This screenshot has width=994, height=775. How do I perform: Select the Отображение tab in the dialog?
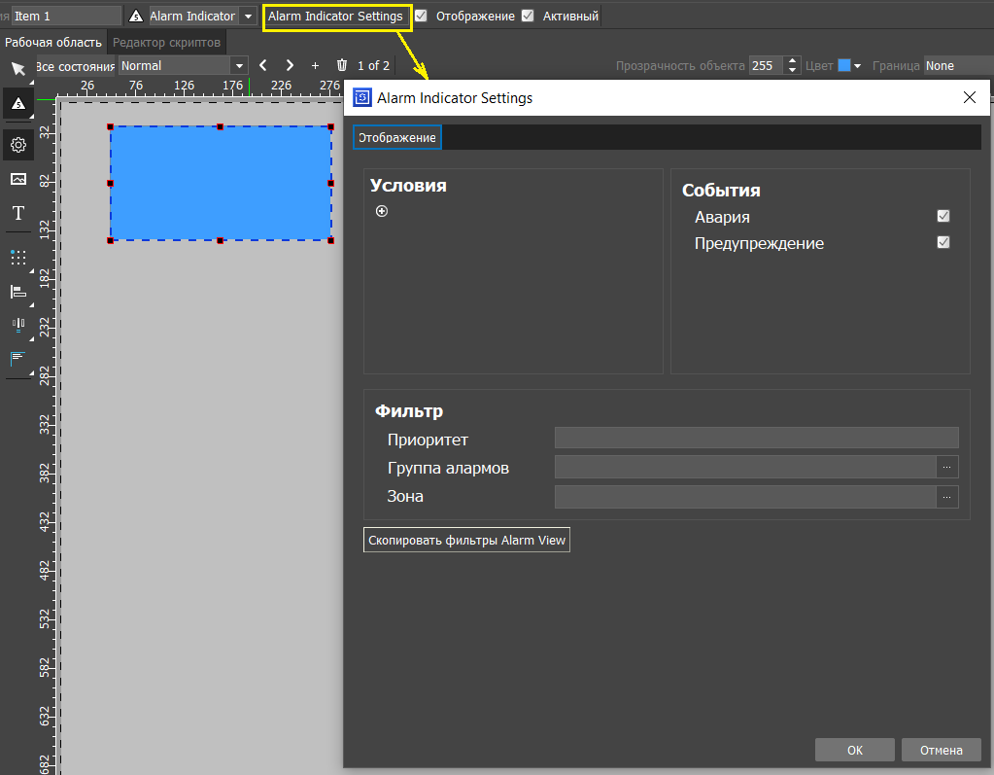click(x=397, y=138)
